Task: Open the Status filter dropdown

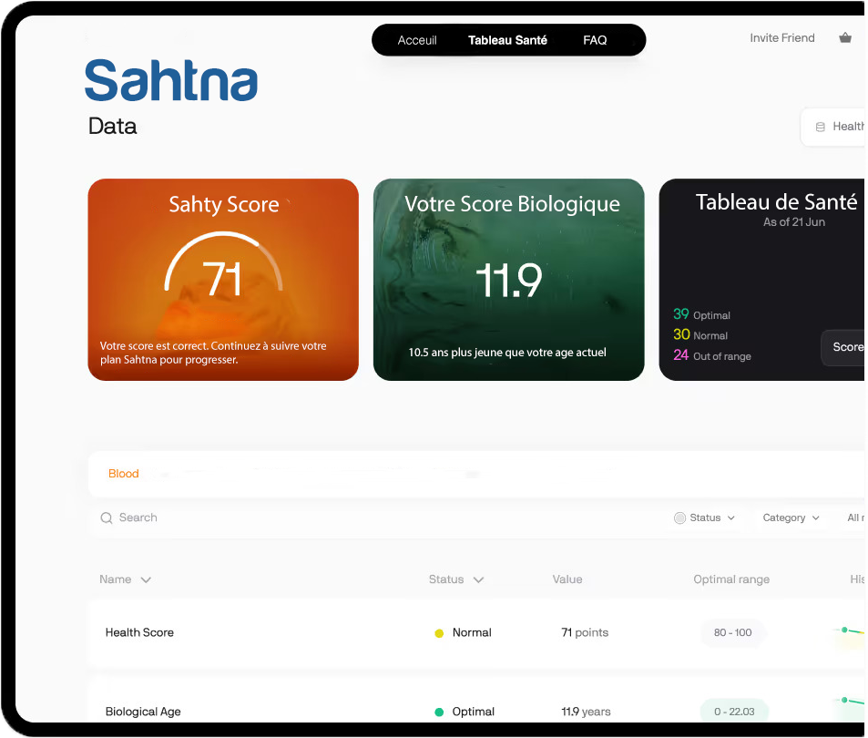Action: tap(705, 518)
